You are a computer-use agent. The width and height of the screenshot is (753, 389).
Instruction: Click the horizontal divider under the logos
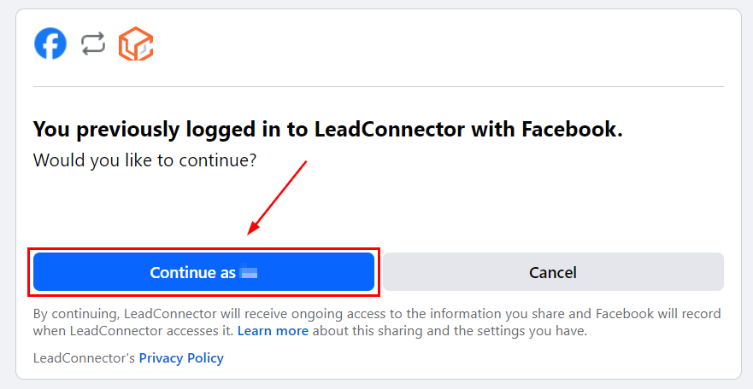[378, 86]
